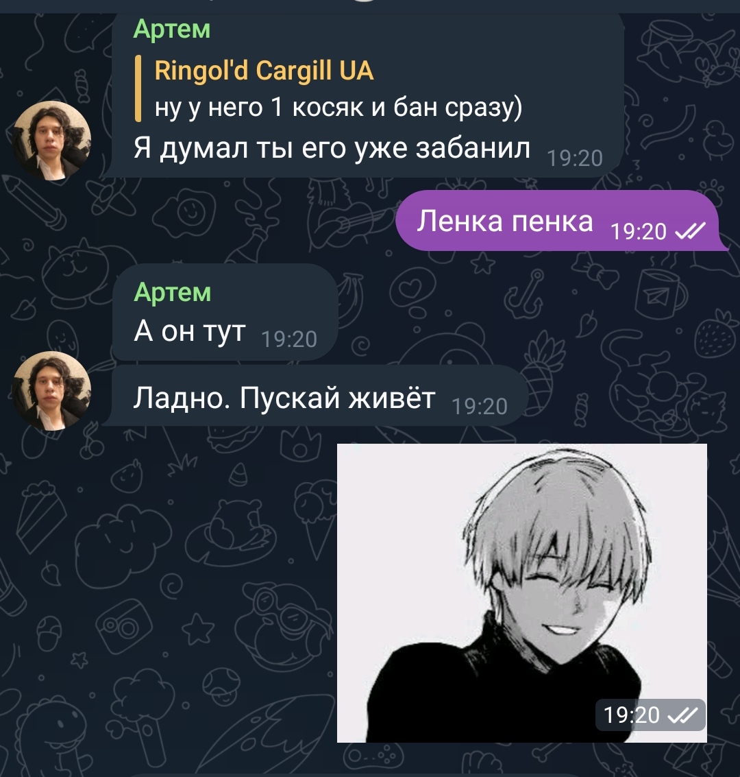The height and width of the screenshot is (777, 740).
Task: Tap the 19:20 timestamp on "Ленка пенка"
Action: 639,231
